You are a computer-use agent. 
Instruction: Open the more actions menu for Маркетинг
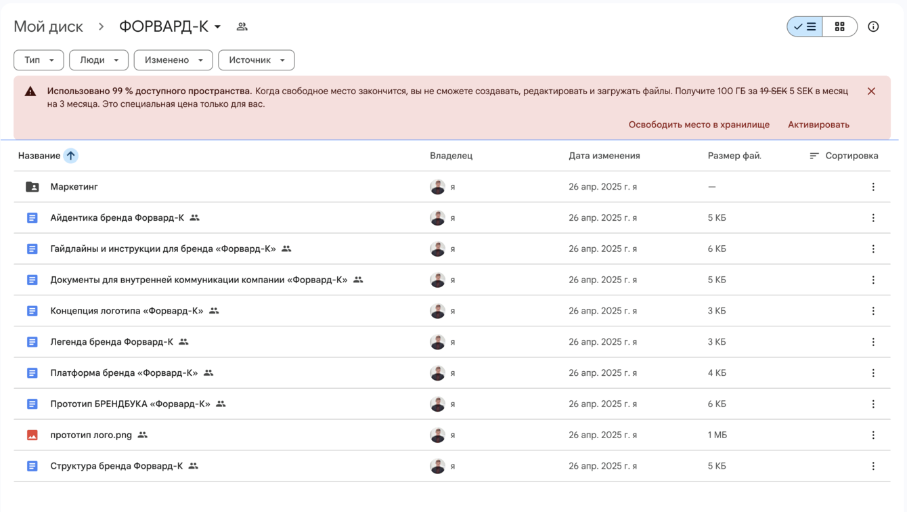873,187
